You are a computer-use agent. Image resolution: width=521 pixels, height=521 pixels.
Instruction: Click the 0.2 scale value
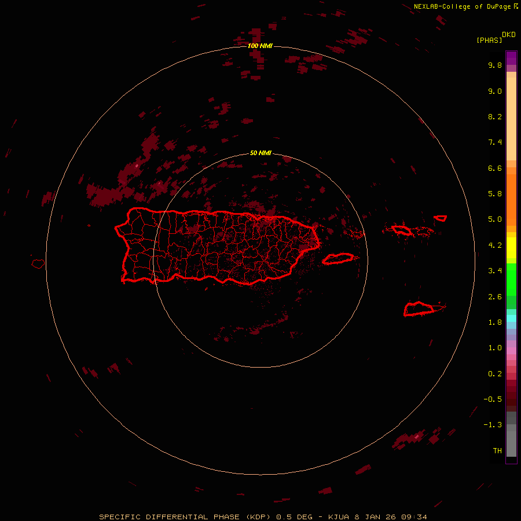point(495,374)
